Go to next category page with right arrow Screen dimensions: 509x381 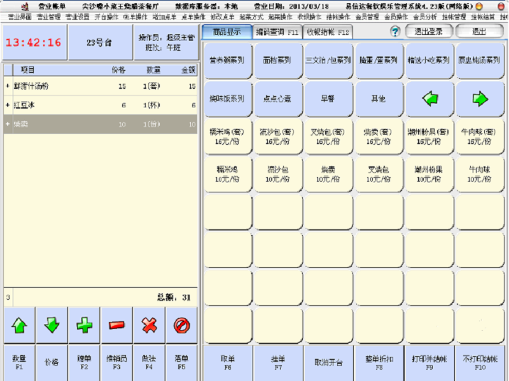480,98
